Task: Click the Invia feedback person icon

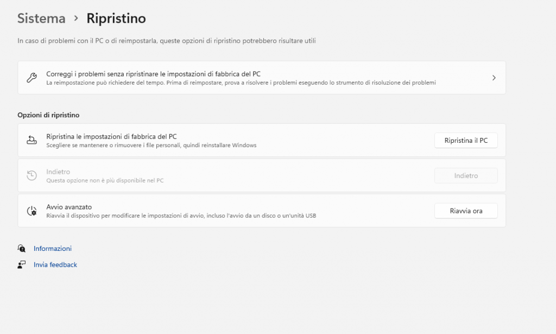Action: (22, 265)
